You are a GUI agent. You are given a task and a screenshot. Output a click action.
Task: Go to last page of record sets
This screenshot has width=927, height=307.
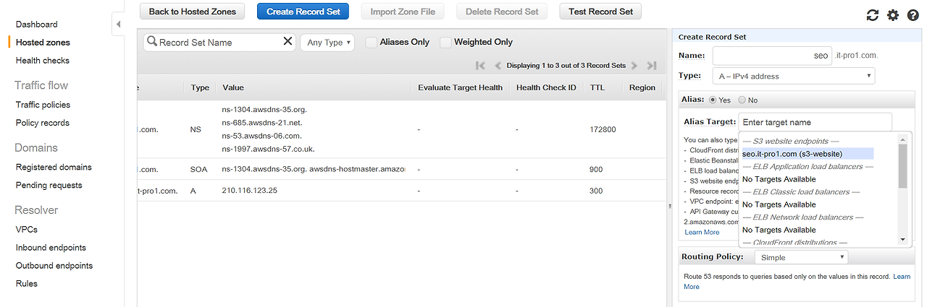pyautogui.click(x=652, y=65)
